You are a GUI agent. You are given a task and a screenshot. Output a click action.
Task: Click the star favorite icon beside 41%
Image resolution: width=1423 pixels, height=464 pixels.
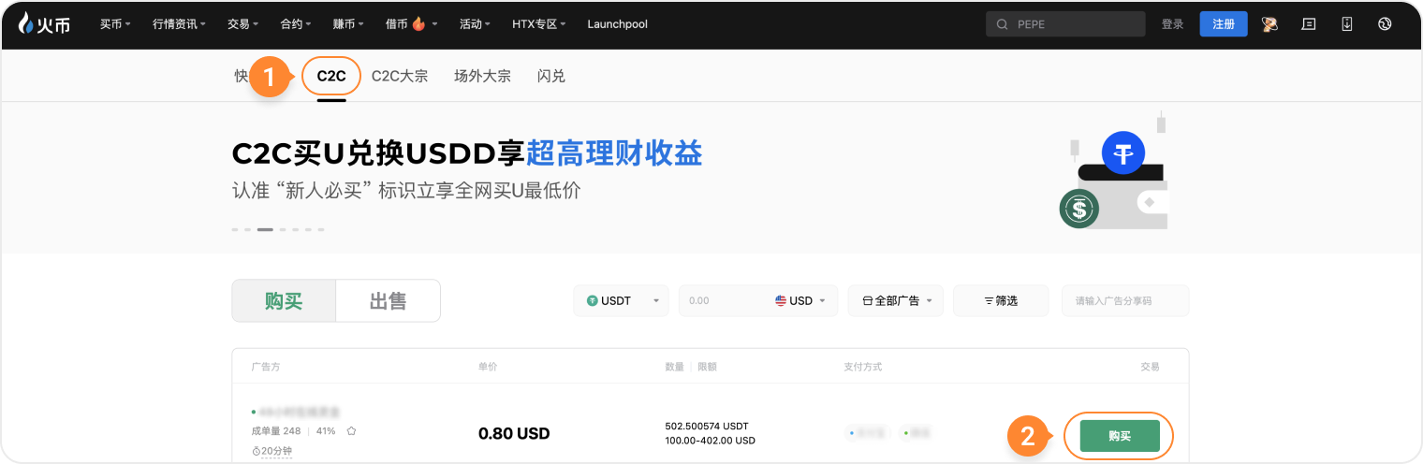click(351, 431)
